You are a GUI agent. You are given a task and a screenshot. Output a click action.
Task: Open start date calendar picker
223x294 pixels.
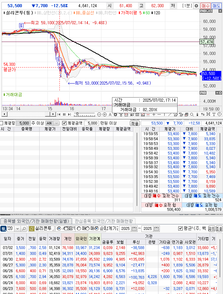click(x=134, y=229)
